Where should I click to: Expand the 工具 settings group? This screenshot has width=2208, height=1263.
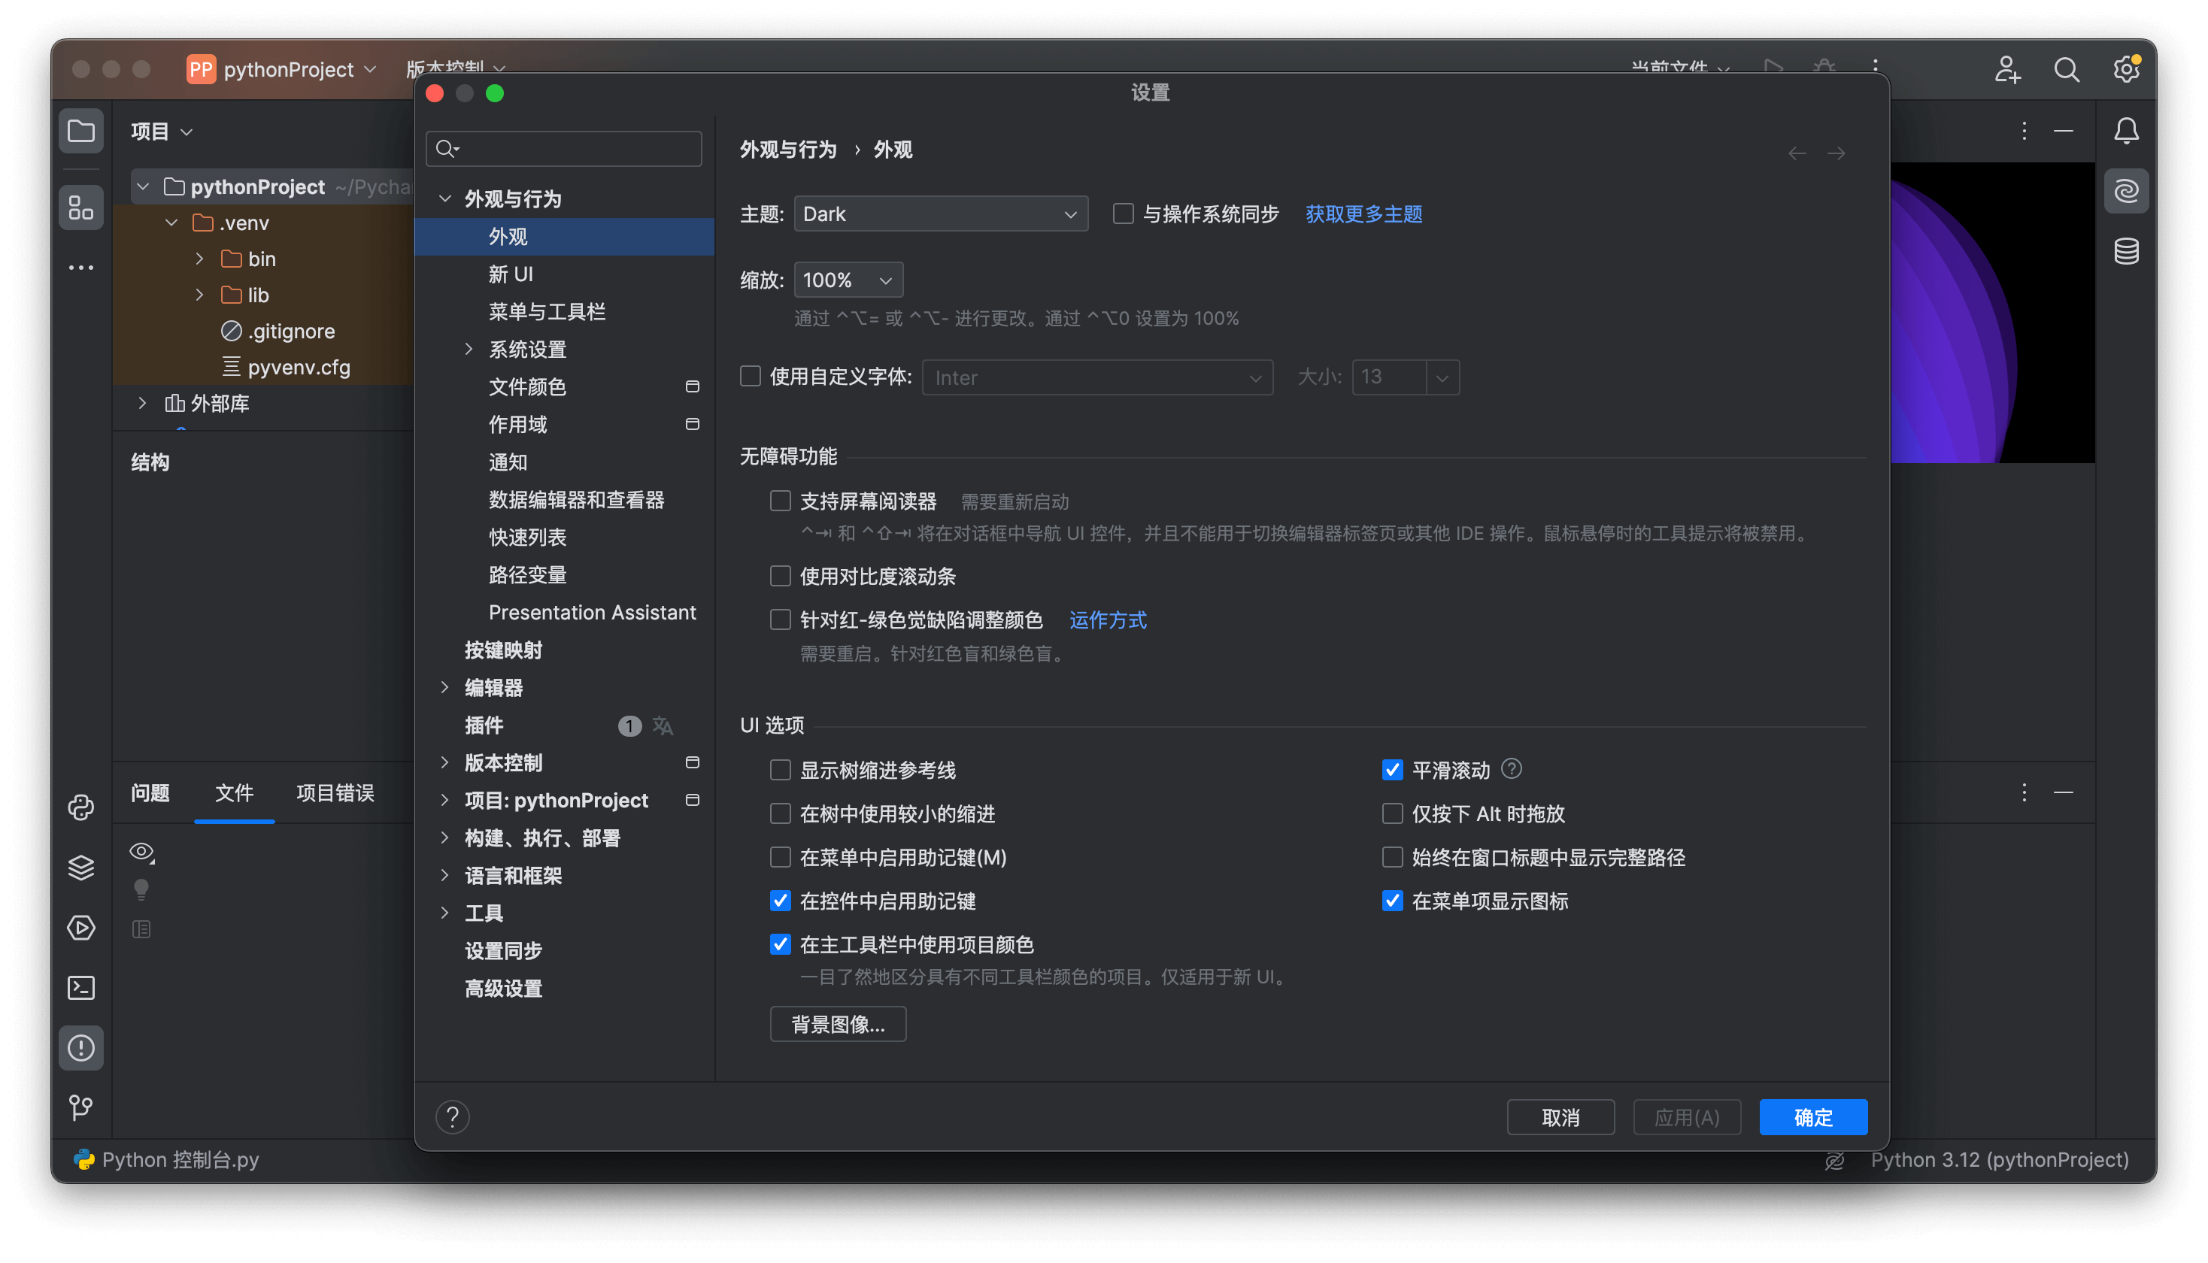[x=445, y=913]
